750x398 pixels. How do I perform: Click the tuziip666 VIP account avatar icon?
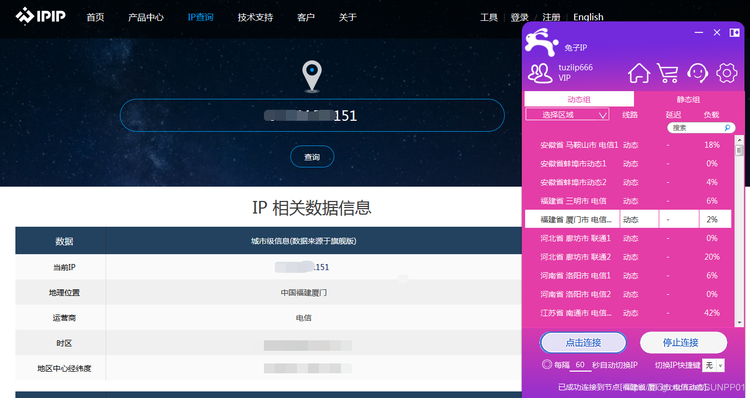point(539,72)
